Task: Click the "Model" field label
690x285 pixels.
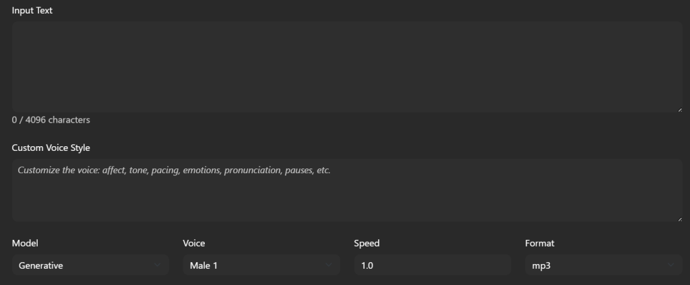Action: [x=26, y=243]
